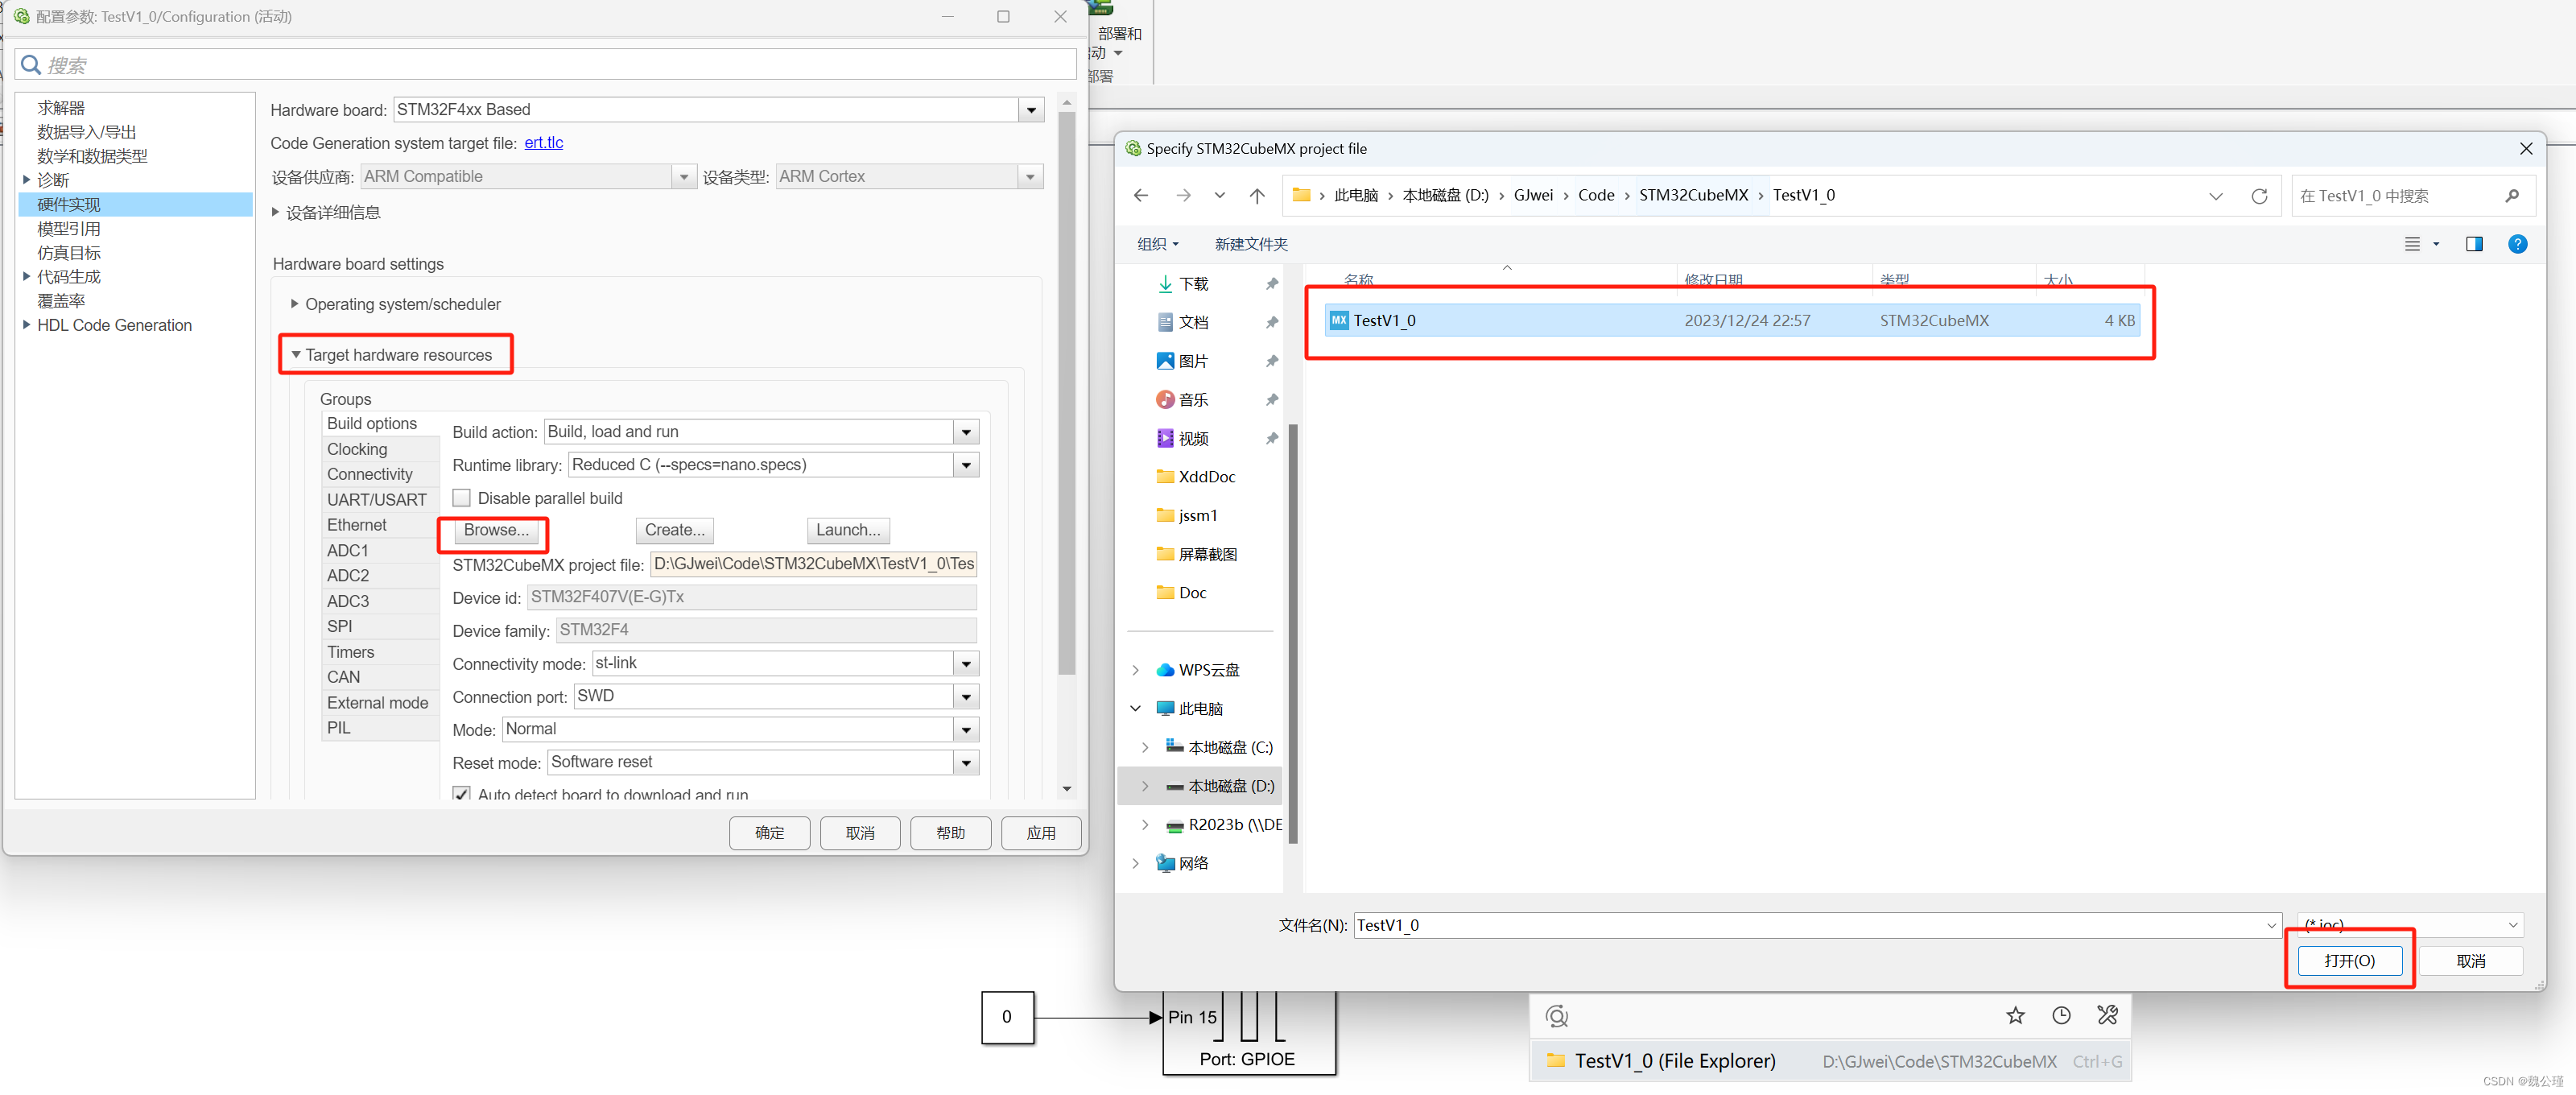The width and height of the screenshot is (2576, 1095).
Task: Open the Build action dropdown
Action: coord(966,432)
